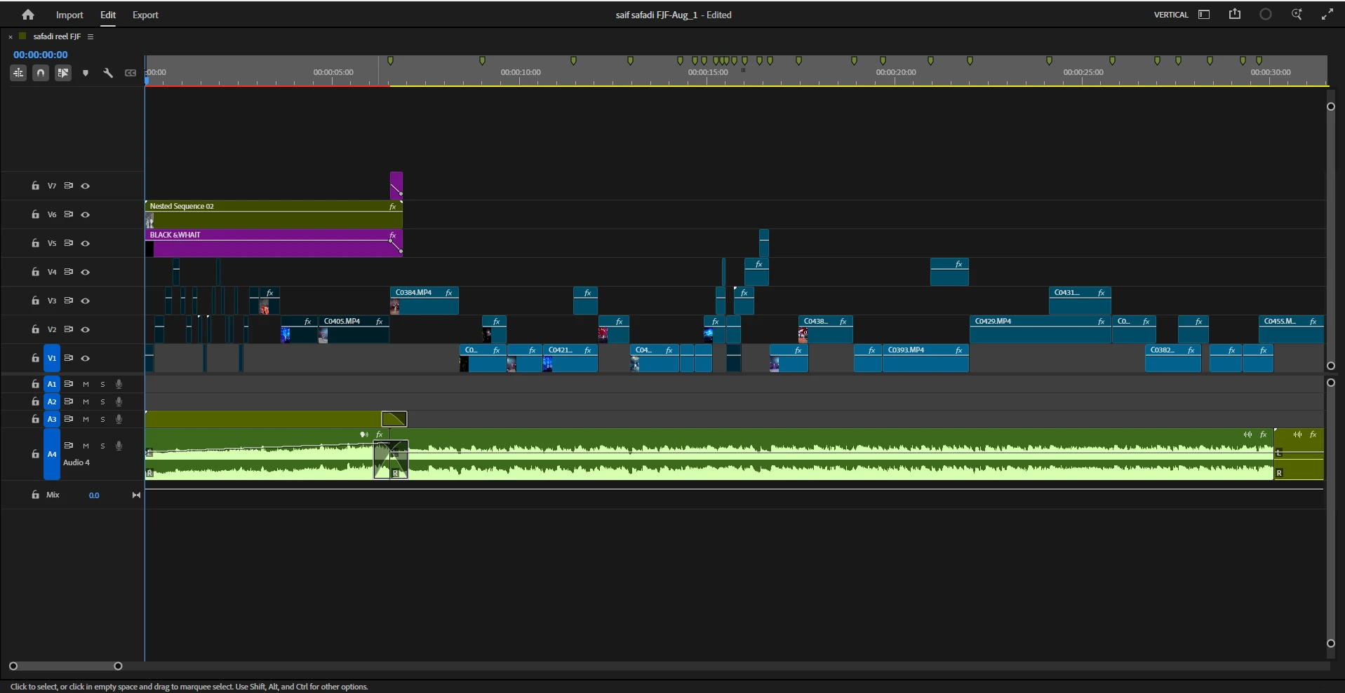Image resolution: width=1345 pixels, height=693 pixels.
Task: Open the safadi reel FJF panel menu
Action: pos(91,36)
